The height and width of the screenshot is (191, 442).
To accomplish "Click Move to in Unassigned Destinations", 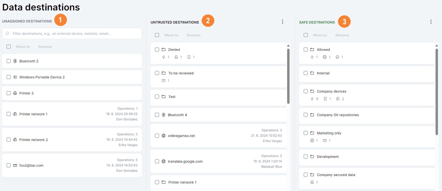I will [x=23, y=47].
